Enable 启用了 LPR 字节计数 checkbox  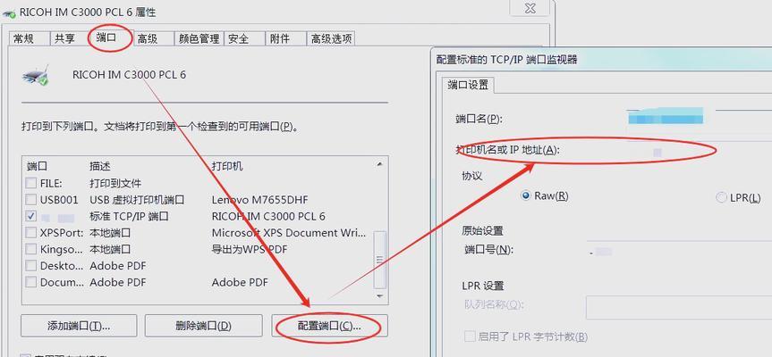tap(470, 336)
